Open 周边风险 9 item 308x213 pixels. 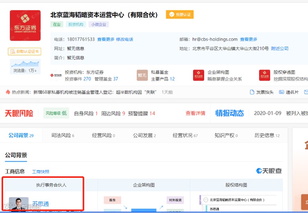tap(113, 113)
